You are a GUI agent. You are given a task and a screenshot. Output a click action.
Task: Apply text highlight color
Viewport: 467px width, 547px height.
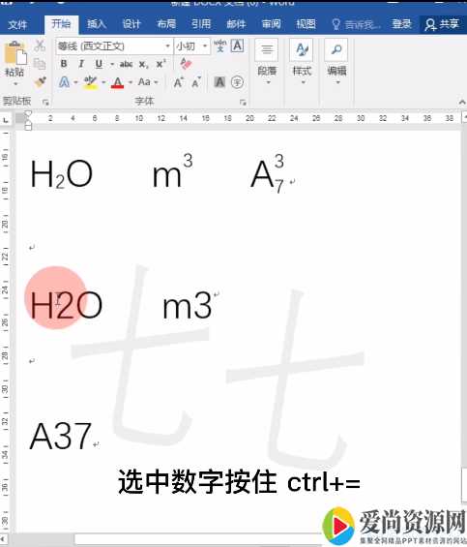pyautogui.click(x=90, y=82)
